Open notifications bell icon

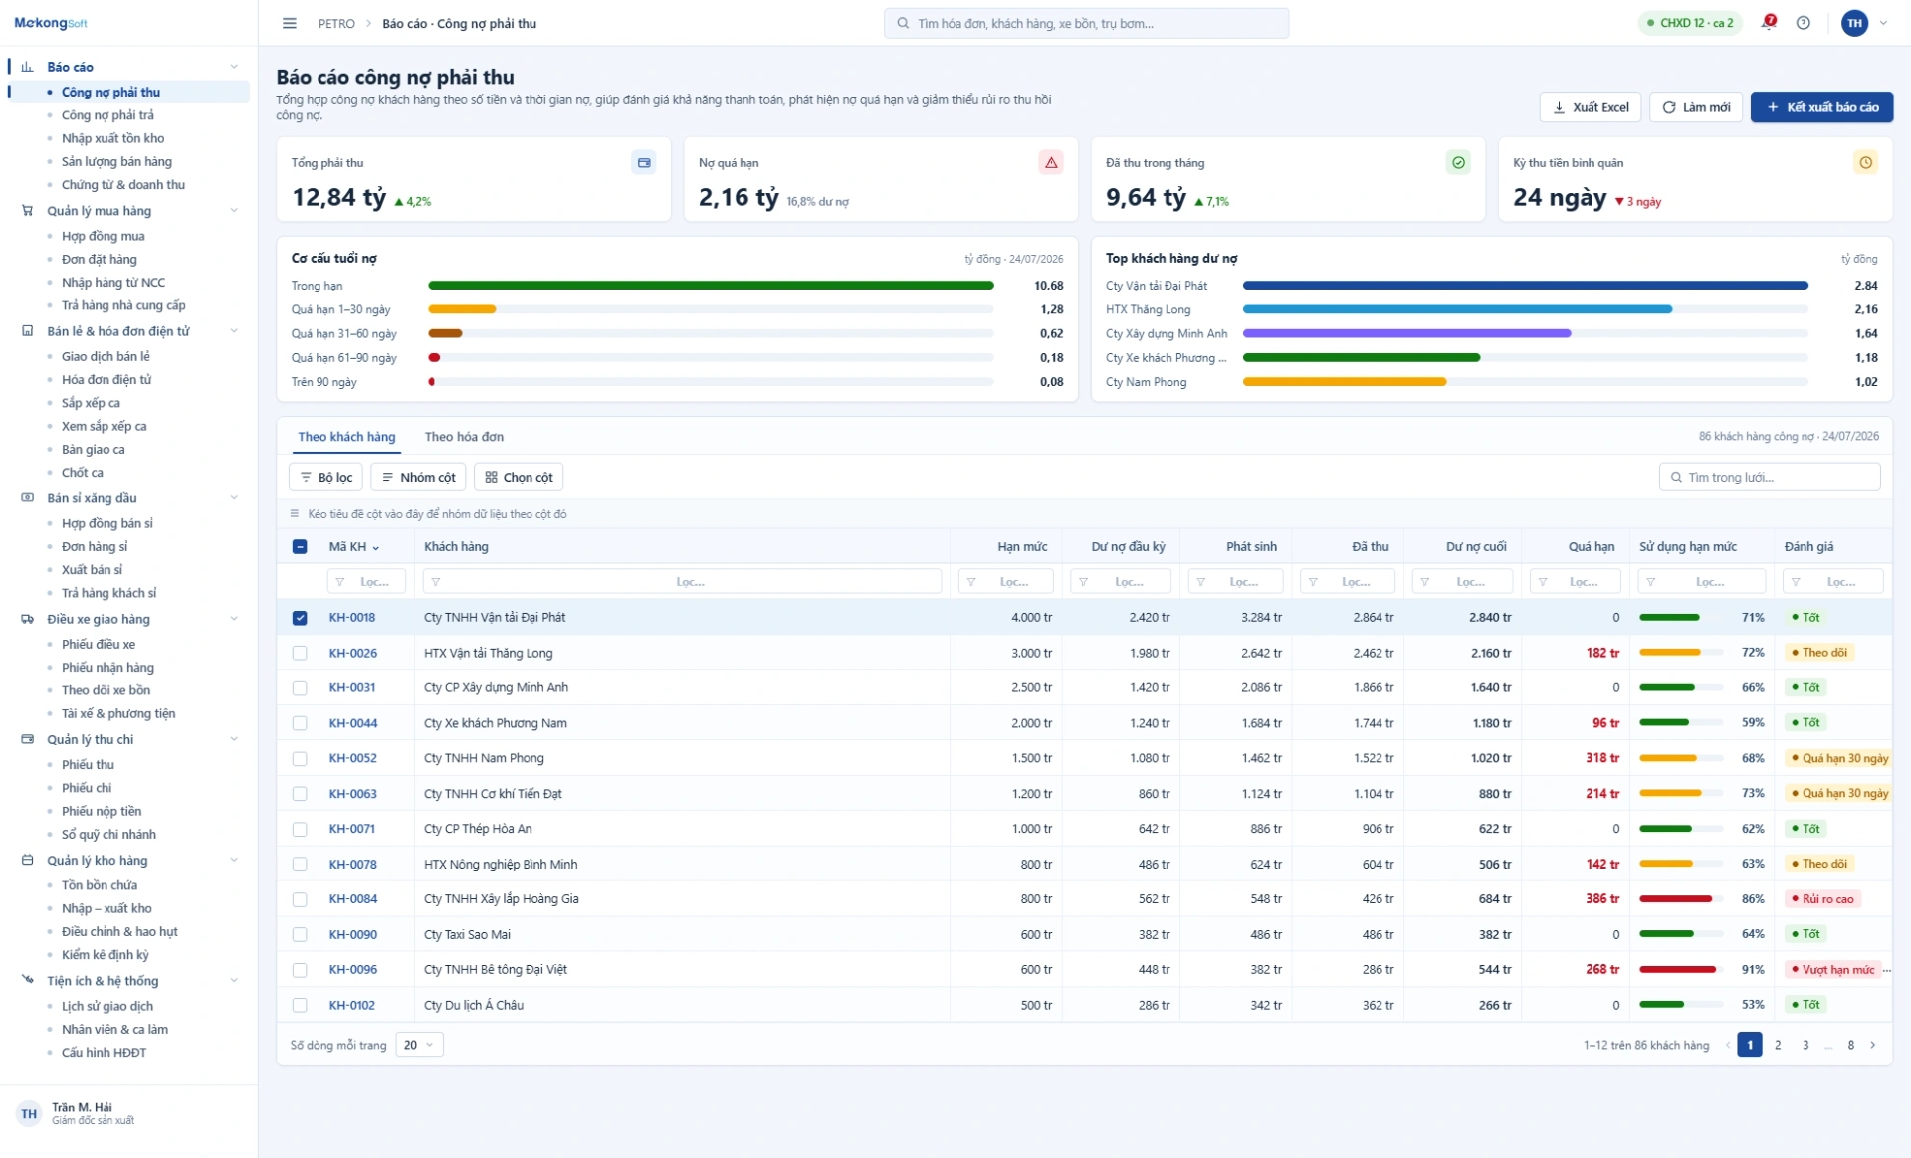1769,23
